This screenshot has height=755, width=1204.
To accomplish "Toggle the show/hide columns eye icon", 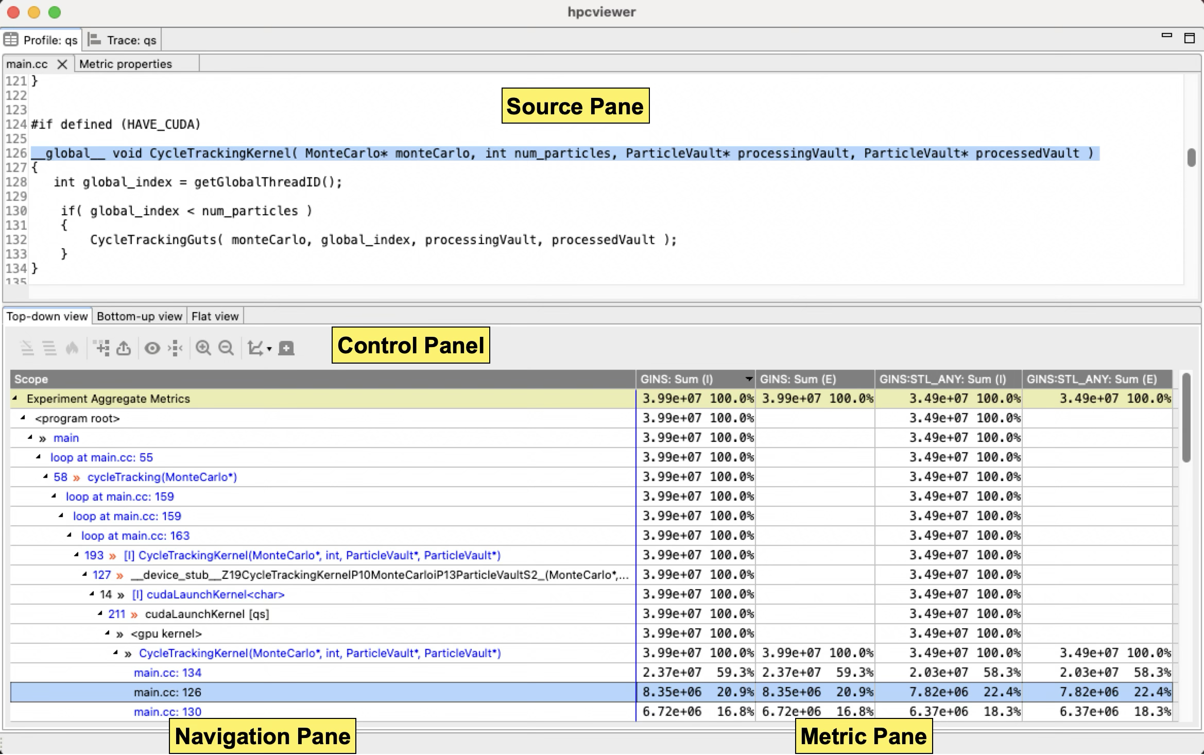I will (152, 349).
